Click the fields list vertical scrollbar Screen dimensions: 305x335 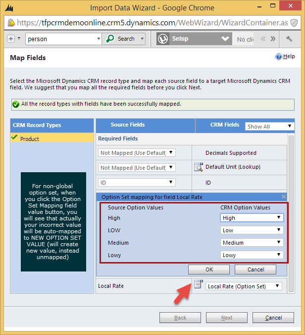tap(291, 213)
